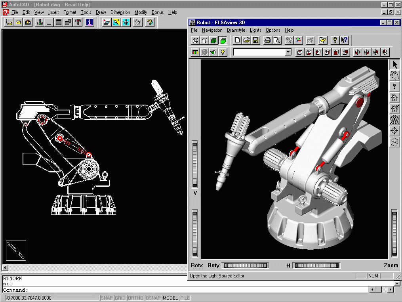Open the AutoCAD Dimension menu

[120, 12]
